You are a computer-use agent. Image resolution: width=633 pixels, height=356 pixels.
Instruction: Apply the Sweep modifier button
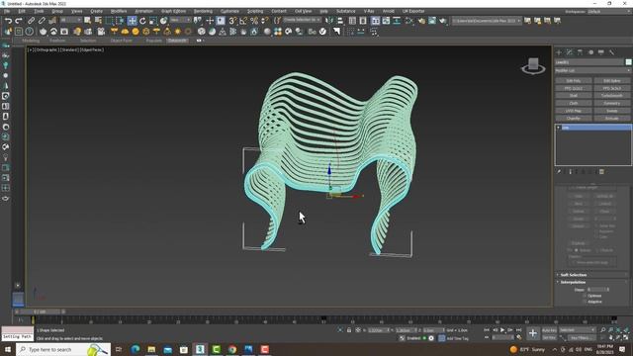coord(612,111)
